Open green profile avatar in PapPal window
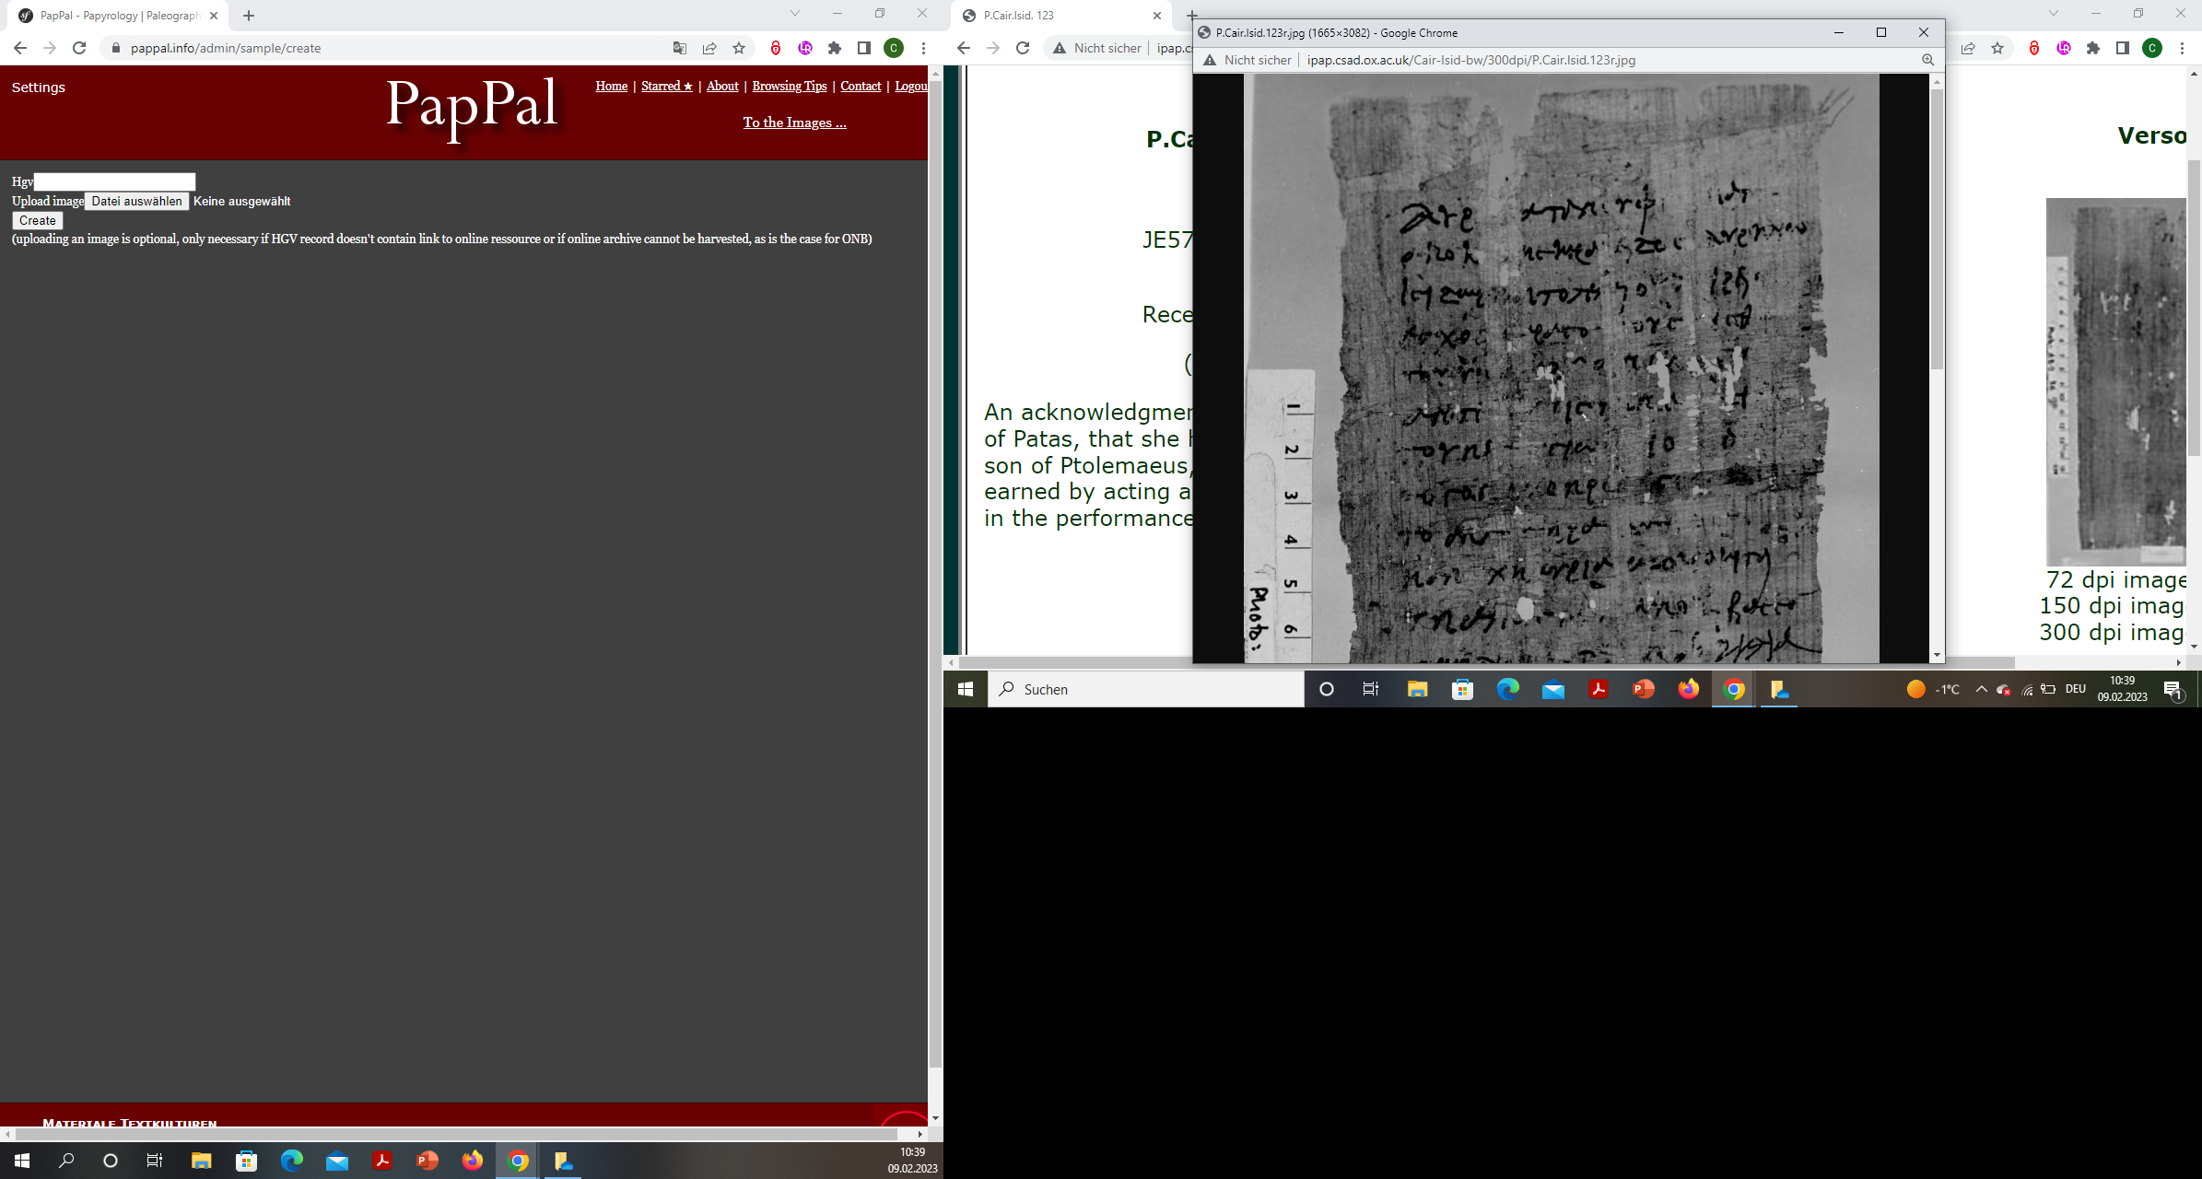Image resolution: width=2202 pixels, height=1179 pixels. (894, 48)
